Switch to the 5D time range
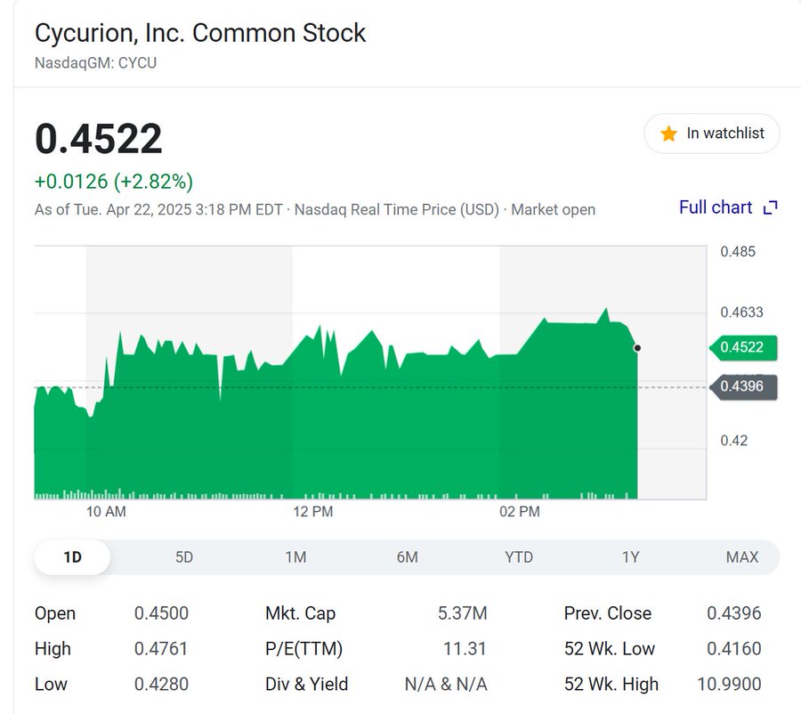The height and width of the screenshot is (714, 801). click(x=184, y=556)
